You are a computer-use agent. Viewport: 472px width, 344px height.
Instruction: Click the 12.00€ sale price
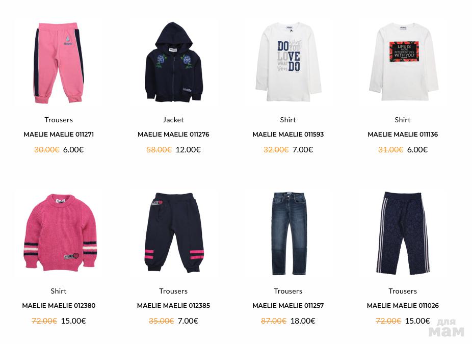[188, 150]
